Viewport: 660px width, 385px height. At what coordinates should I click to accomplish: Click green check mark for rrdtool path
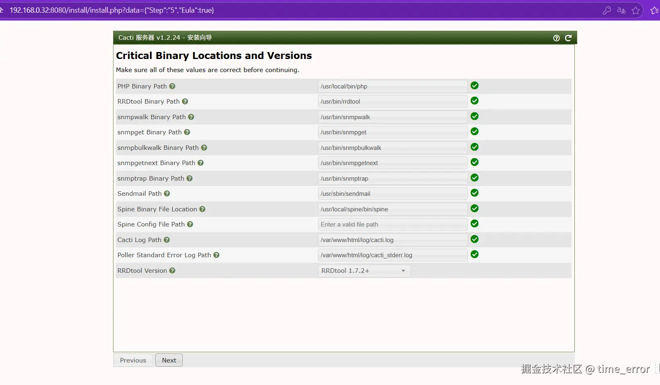tap(474, 101)
